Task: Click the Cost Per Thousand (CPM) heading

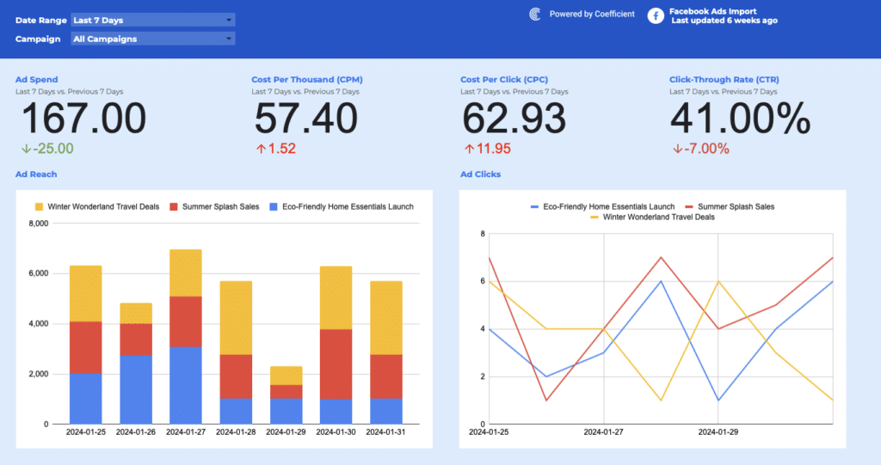Action: tap(307, 80)
